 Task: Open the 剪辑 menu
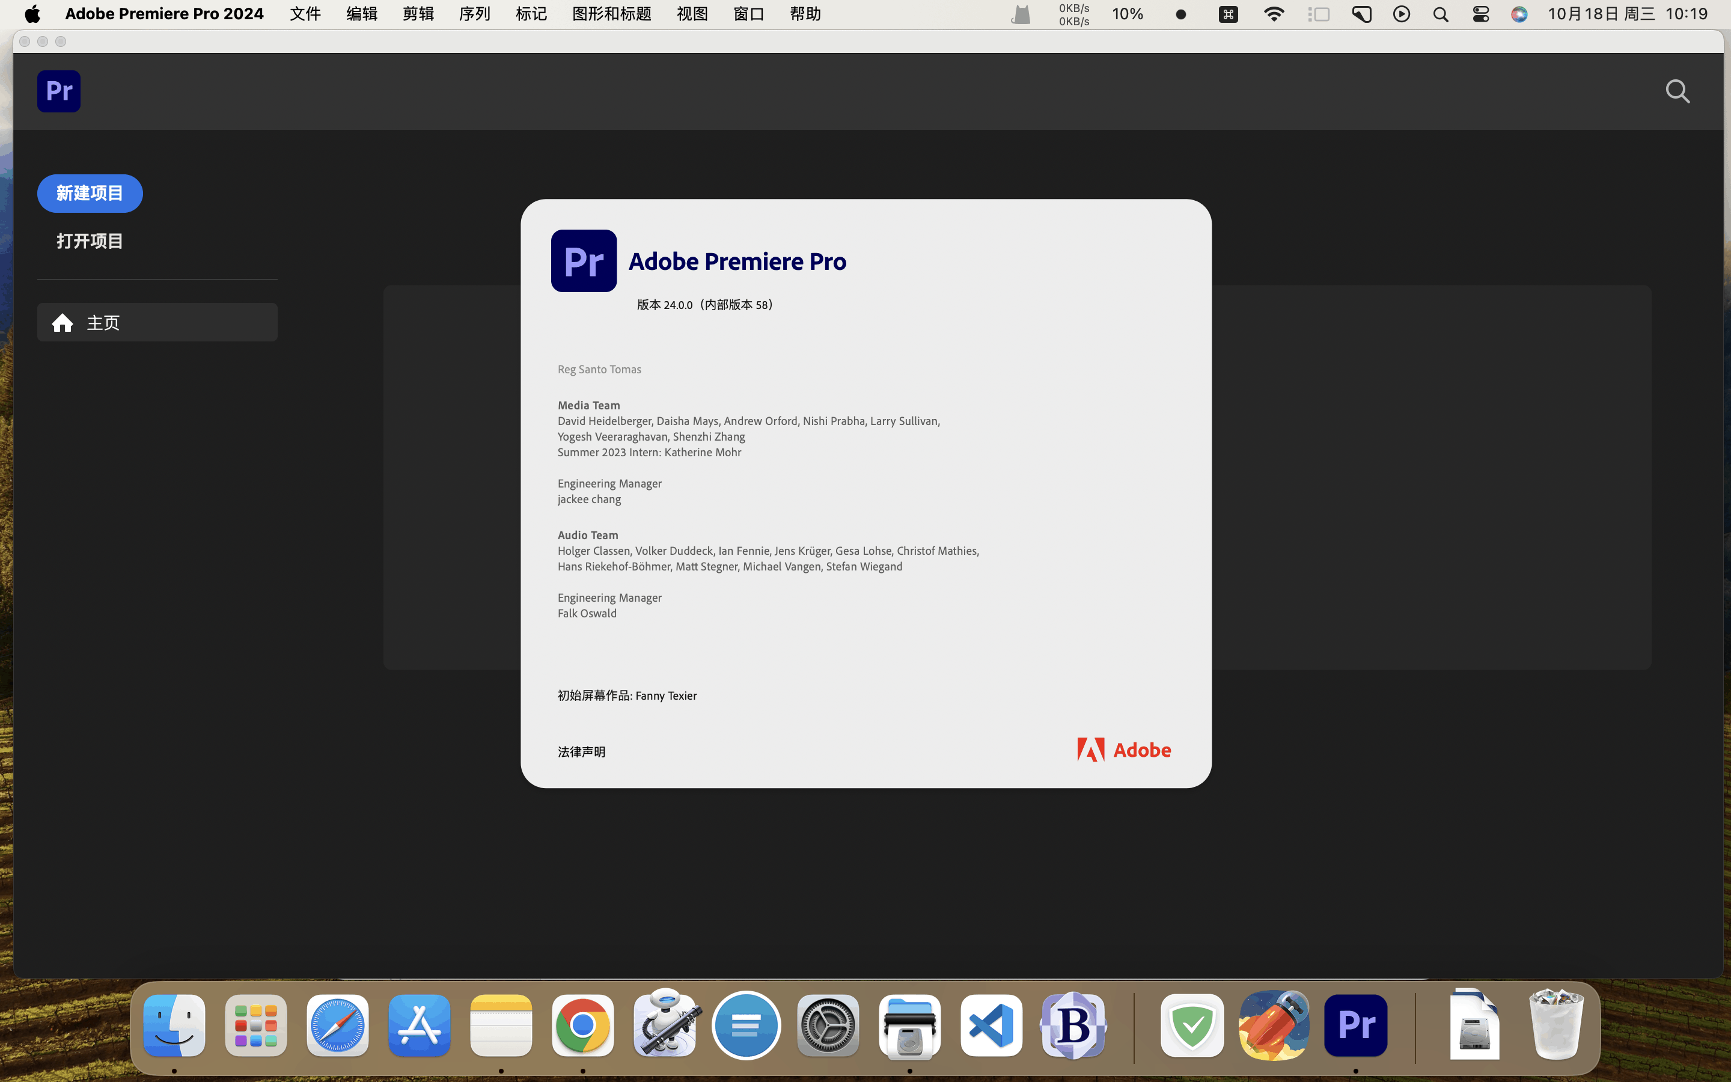point(418,14)
